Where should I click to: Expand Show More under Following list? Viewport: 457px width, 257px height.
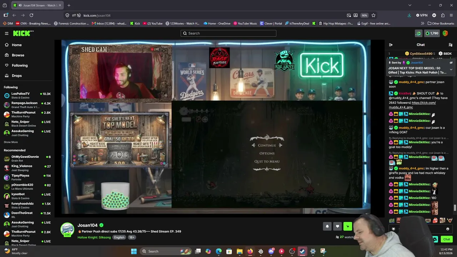click(11, 142)
